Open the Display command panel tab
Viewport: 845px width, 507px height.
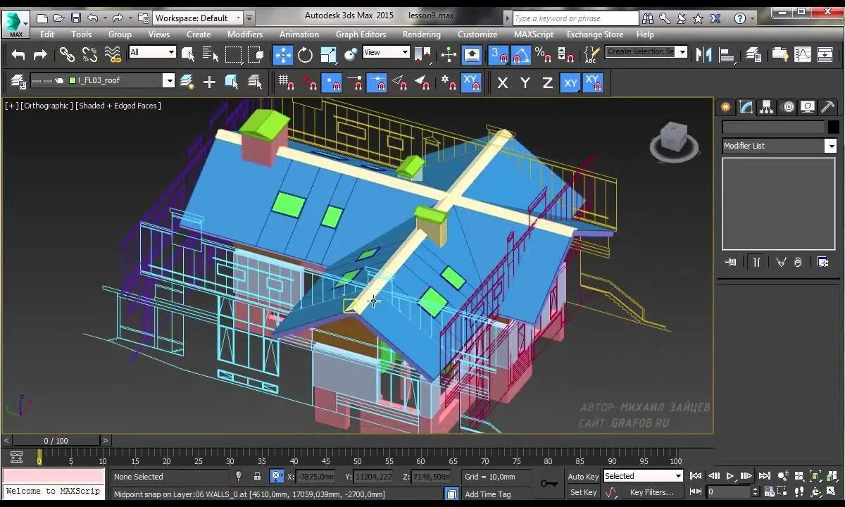tap(808, 107)
